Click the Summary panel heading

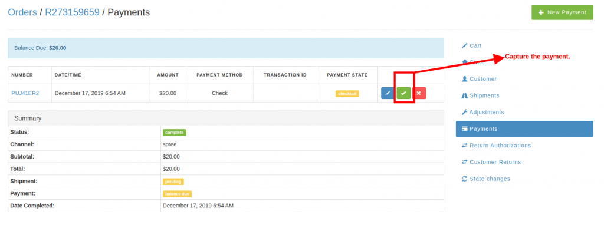(x=226, y=118)
